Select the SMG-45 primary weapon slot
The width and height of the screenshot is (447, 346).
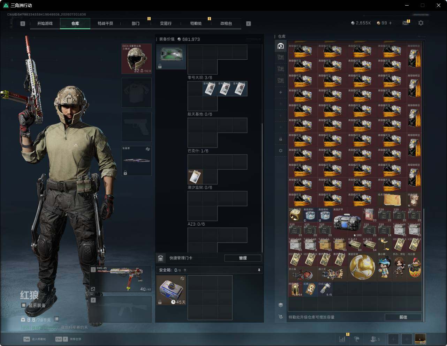point(120,279)
